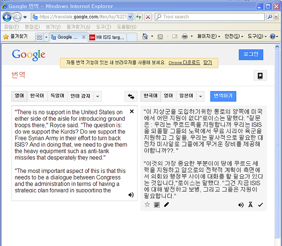Rate translation with the checkmark icon
This screenshot has height=246, width=282.
tap(260, 204)
